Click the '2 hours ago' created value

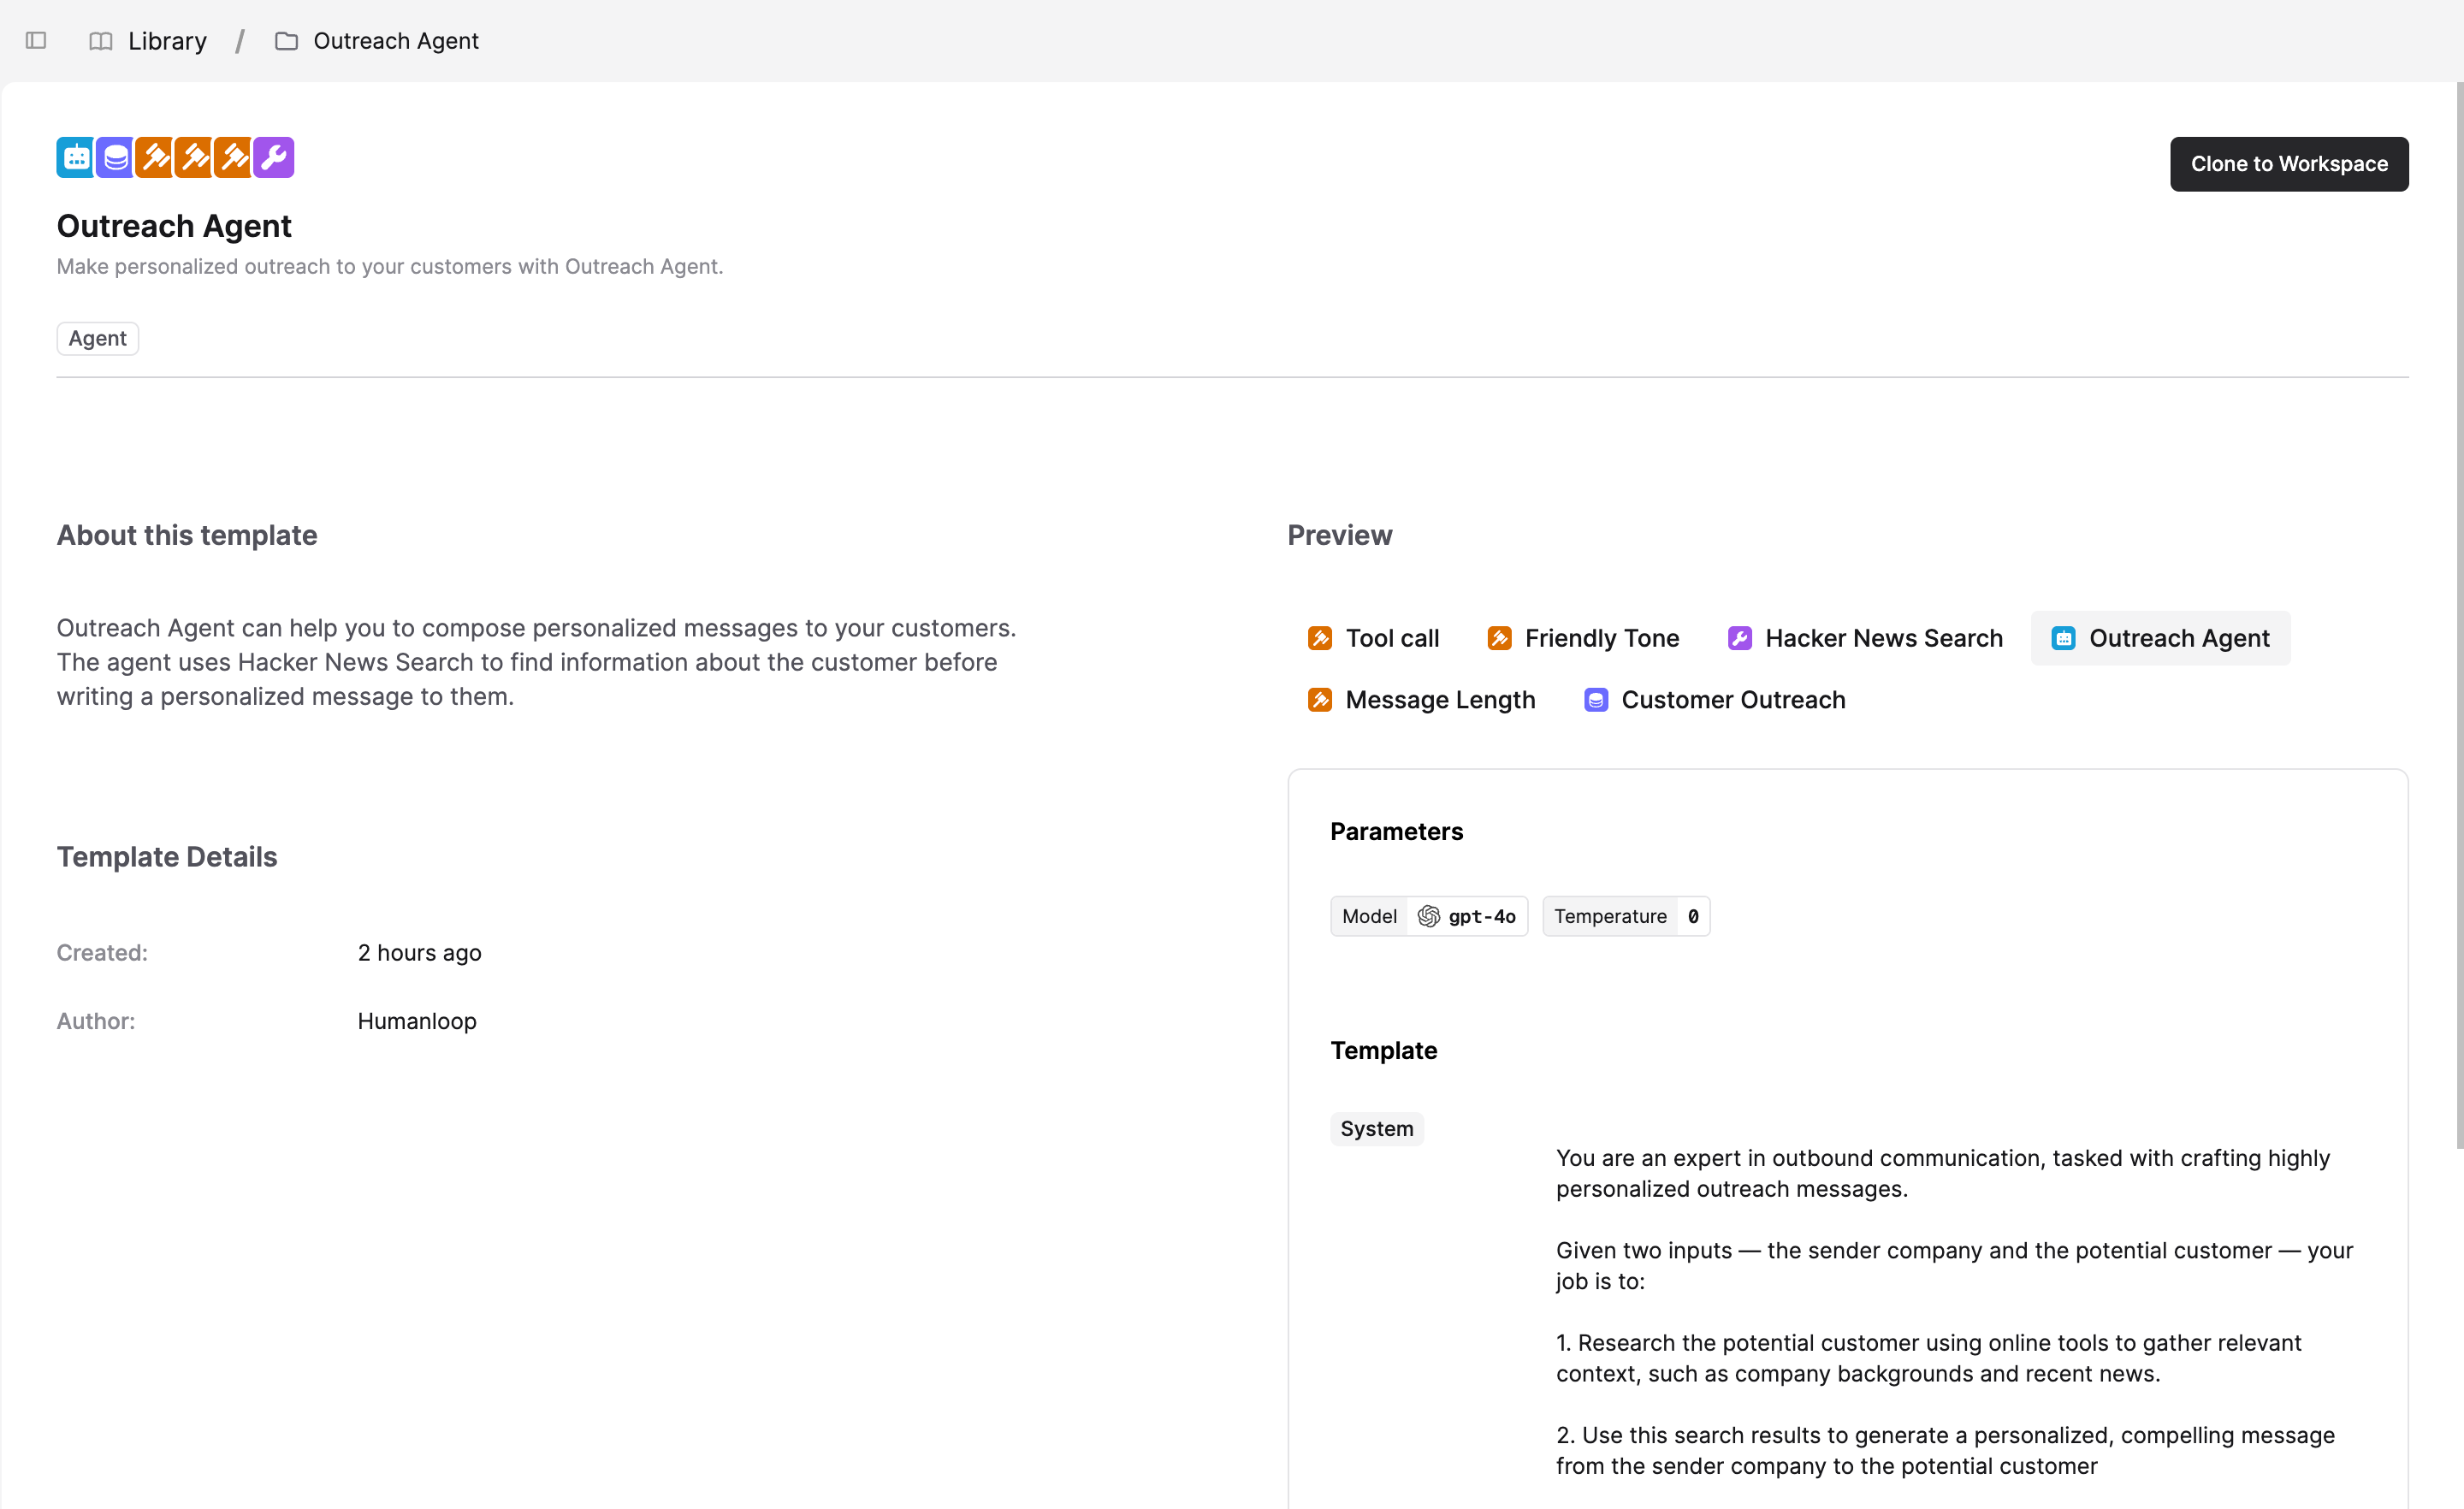(x=420, y=953)
